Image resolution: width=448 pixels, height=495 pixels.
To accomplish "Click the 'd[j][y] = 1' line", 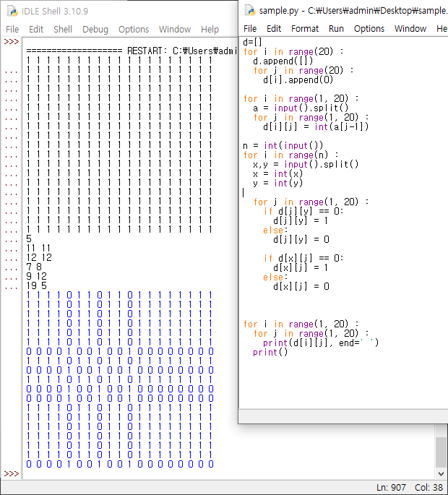I will [301, 220].
